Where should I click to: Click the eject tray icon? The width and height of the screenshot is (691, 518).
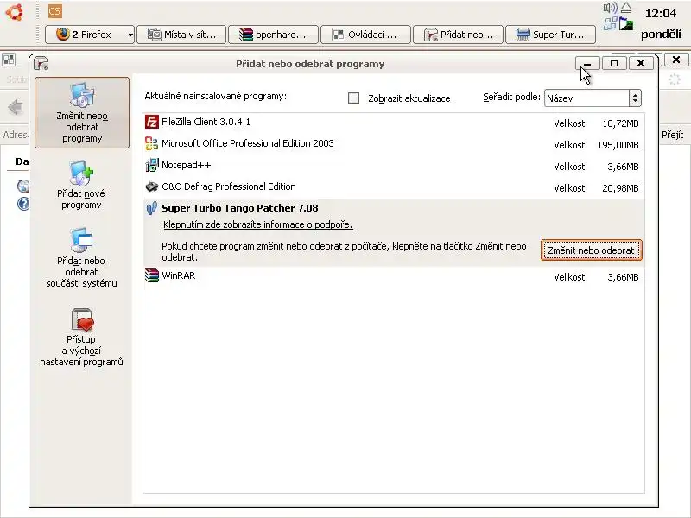[x=626, y=8]
